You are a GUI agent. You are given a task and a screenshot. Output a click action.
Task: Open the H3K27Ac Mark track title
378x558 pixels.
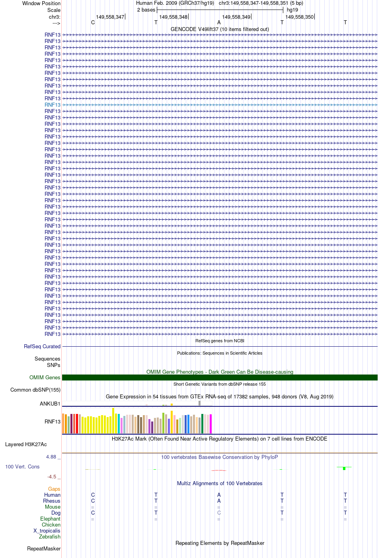(220, 439)
